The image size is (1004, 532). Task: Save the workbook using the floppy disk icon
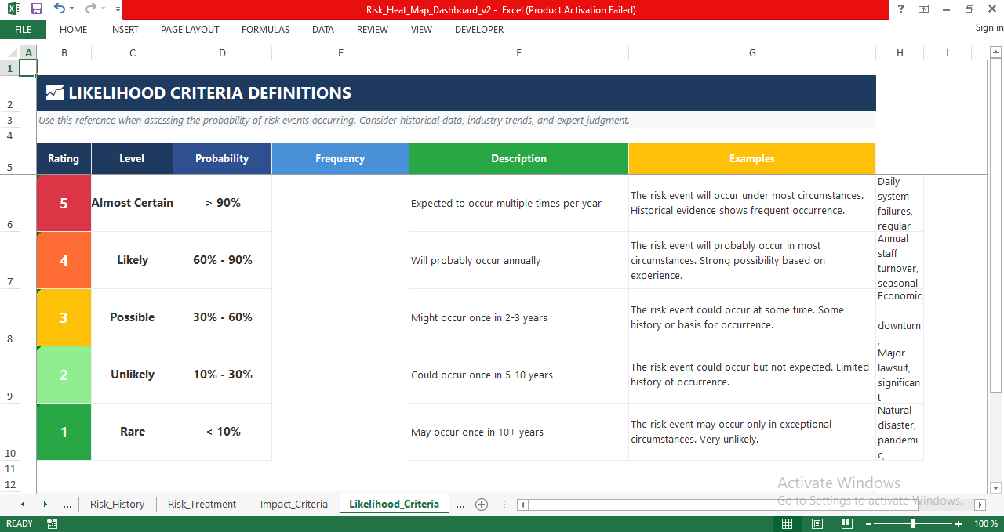[x=36, y=9]
